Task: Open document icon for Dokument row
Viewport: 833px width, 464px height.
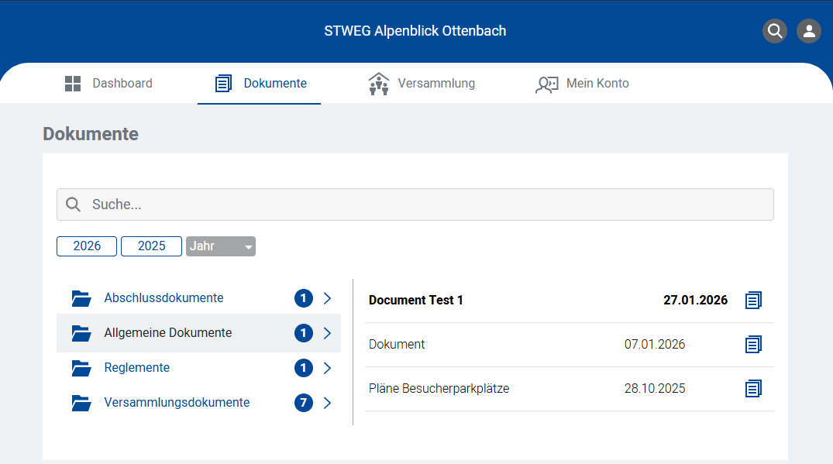Action: point(753,344)
